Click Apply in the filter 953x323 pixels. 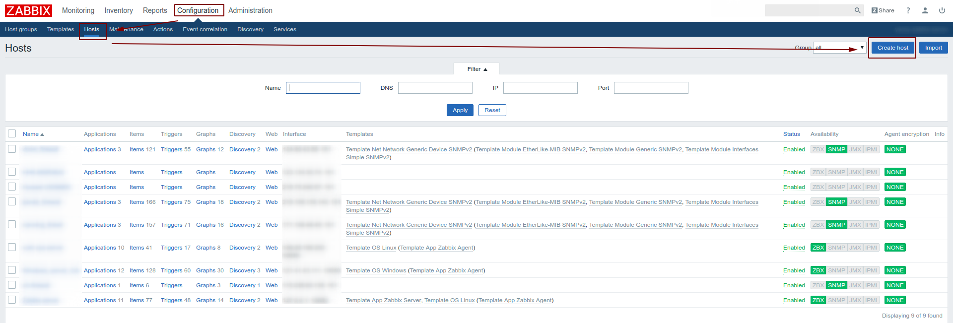click(460, 110)
